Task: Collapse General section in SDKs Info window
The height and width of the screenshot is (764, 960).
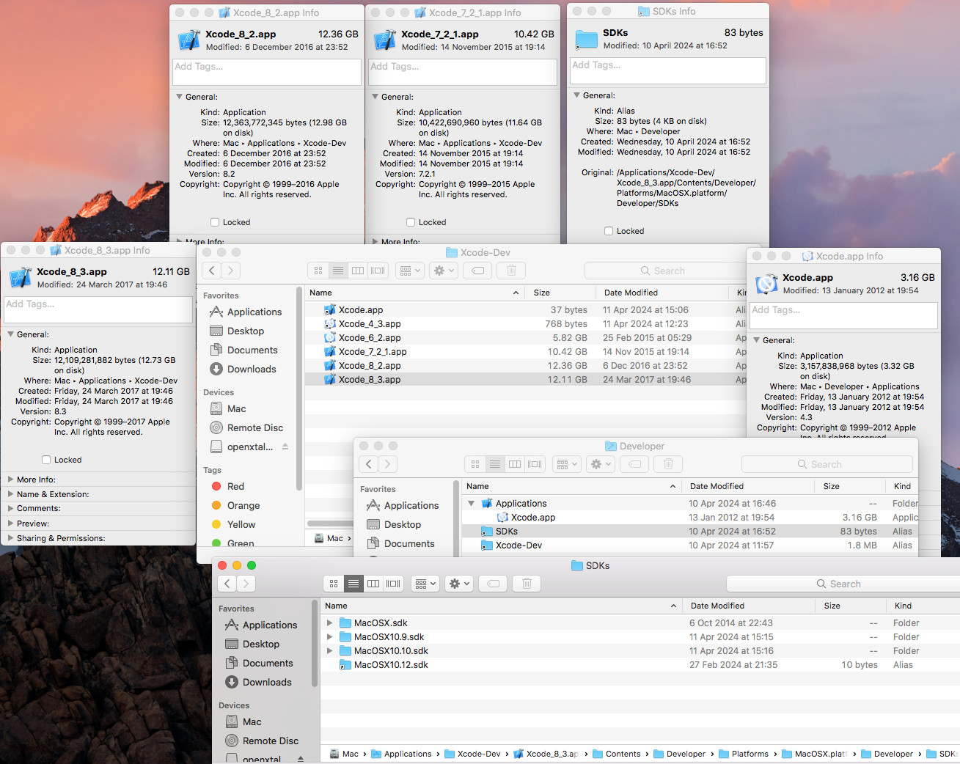Action: [x=576, y=95]
